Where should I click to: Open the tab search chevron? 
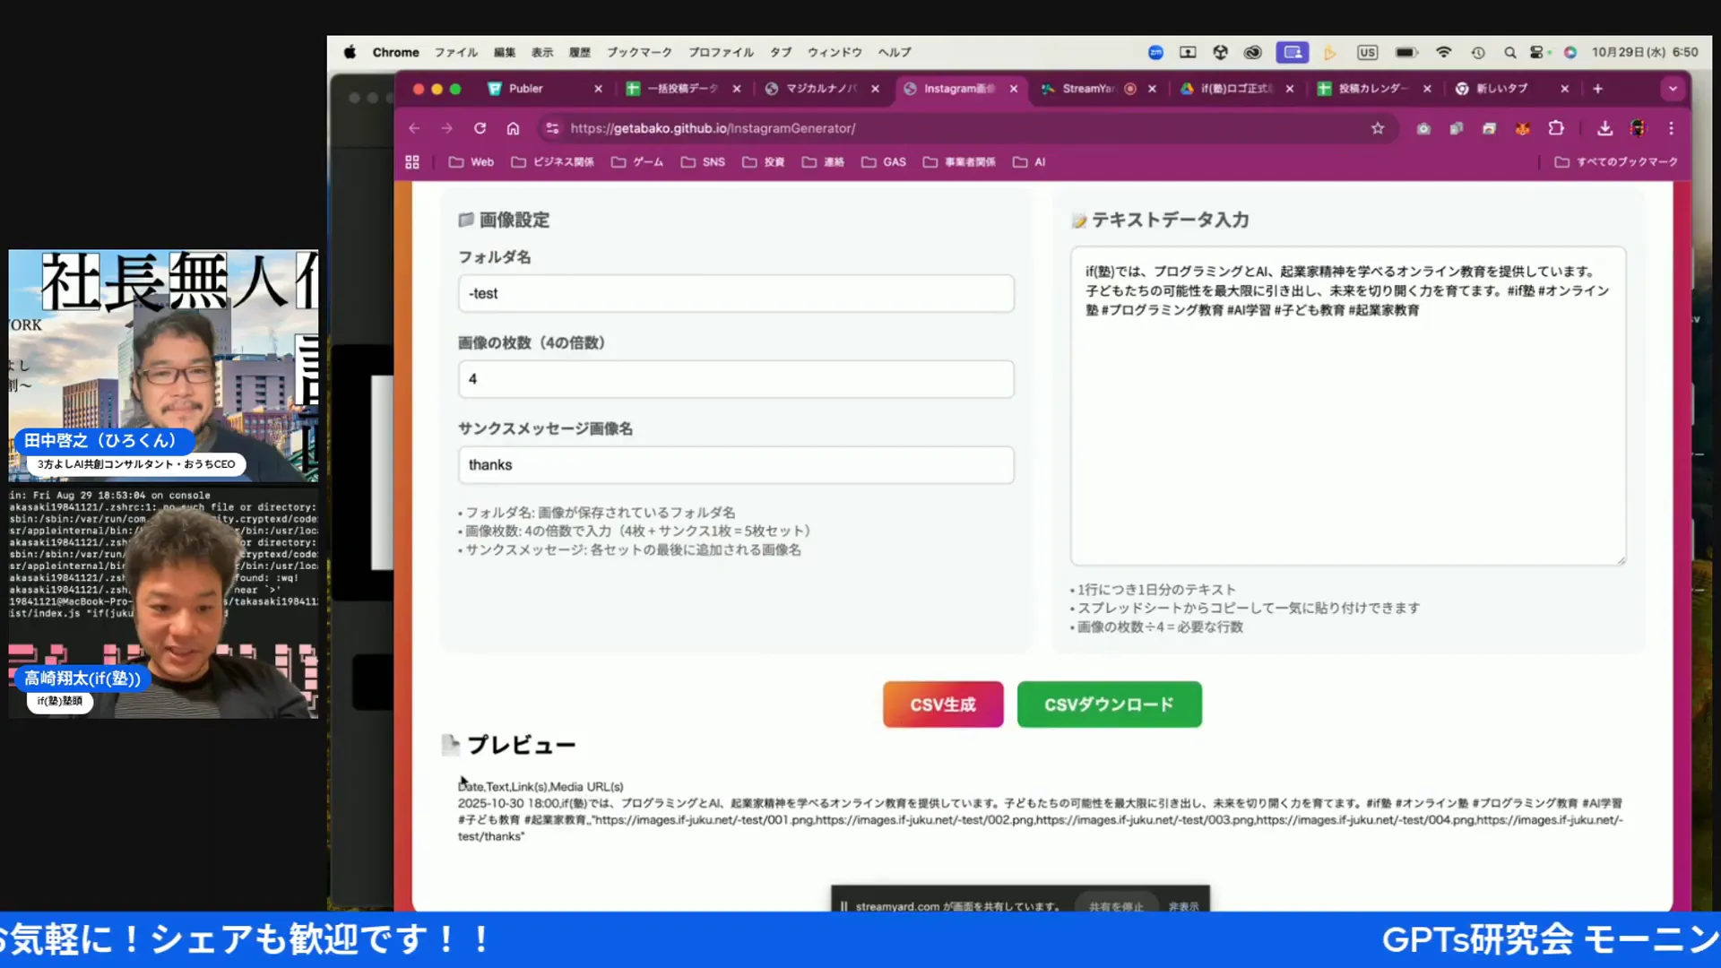(1673, 89)
